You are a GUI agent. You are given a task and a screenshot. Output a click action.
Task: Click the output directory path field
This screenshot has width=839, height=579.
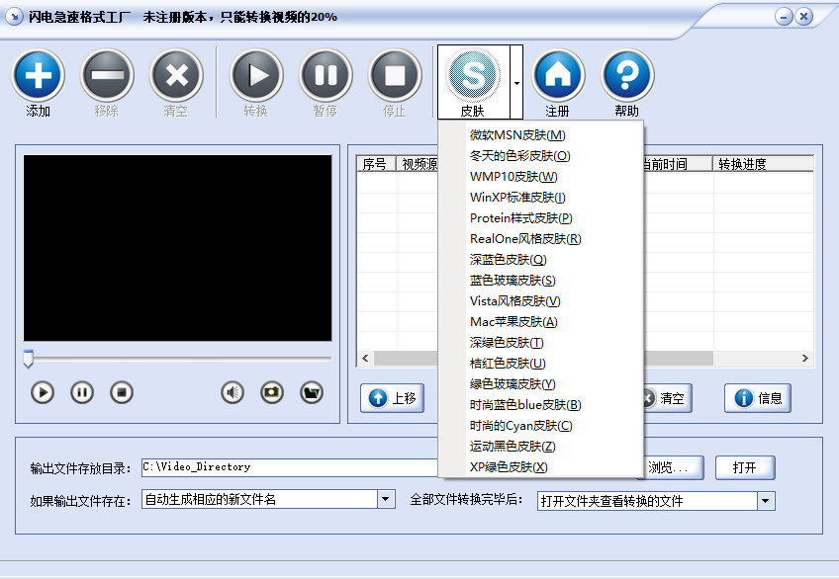pyautogui.click(x=290, y=467)
